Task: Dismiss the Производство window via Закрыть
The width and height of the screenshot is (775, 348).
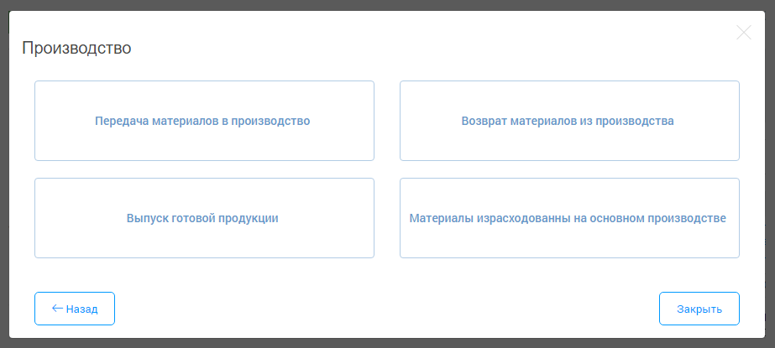Action: (699, 309)
